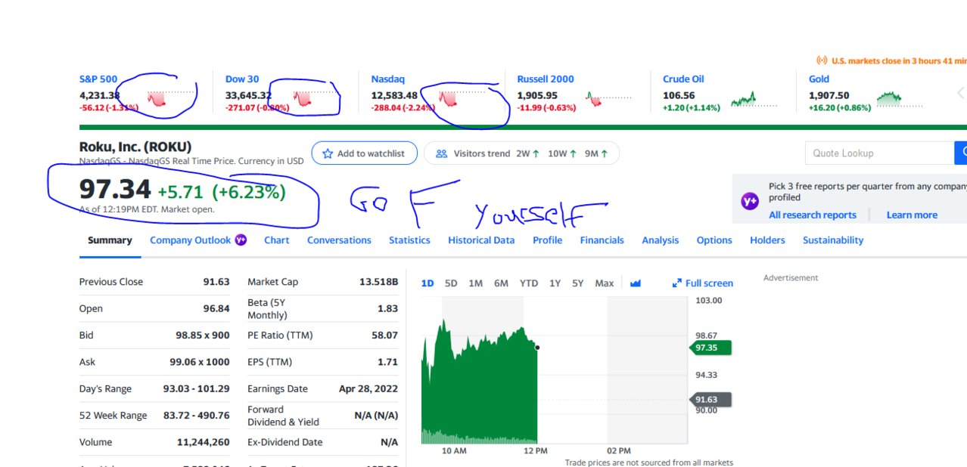The height and width of the screenshot is (467, 967).
Task: Select the Max chart range
Action: pos(604,283)
